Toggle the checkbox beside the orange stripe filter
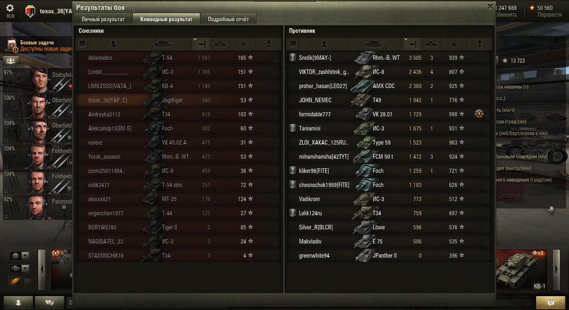The height and width of the screenshot is (310, 569). coord(27,281)
